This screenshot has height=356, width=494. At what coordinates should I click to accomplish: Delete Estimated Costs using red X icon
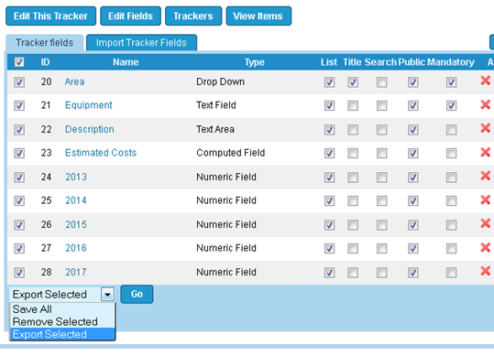485,152
